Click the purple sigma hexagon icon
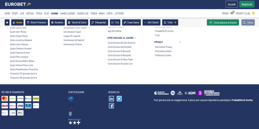Image resolution: width=259 pixels, height=129 pixels. click(x=200, y=93)
